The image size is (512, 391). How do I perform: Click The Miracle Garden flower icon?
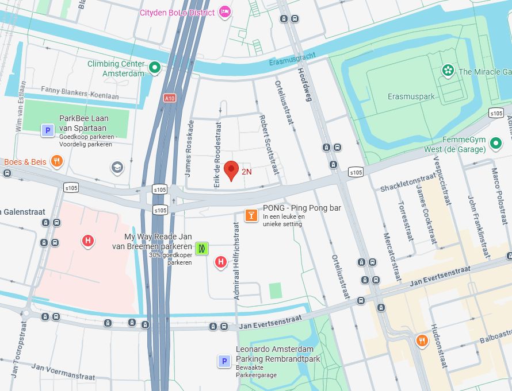pos(448,71)
